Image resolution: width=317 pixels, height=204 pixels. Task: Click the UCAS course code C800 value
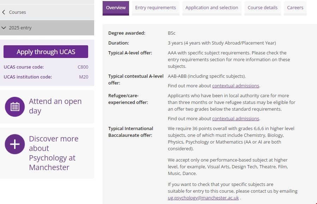[83, 67]
